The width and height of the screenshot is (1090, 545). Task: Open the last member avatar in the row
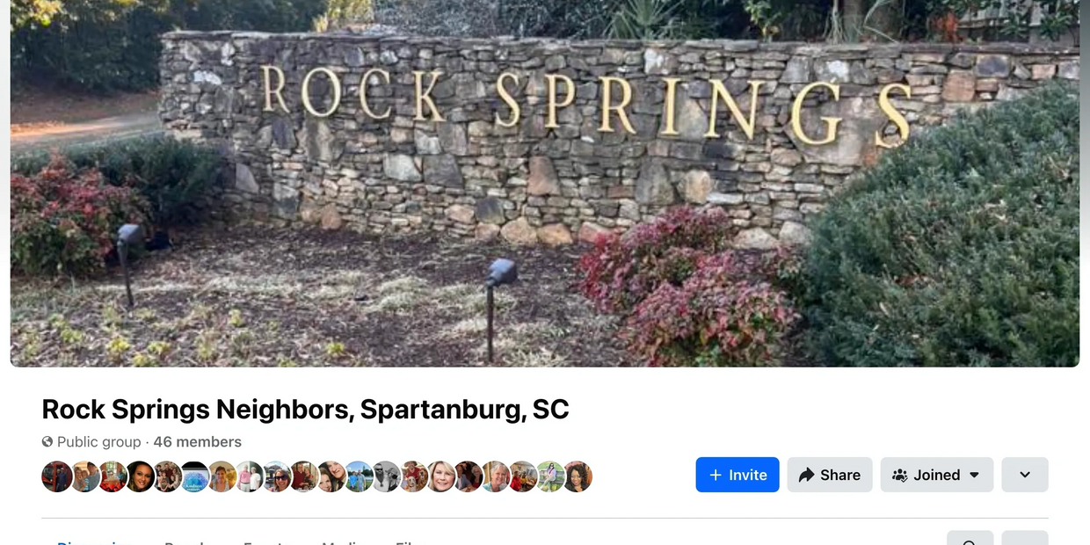[x=578, y=476]
